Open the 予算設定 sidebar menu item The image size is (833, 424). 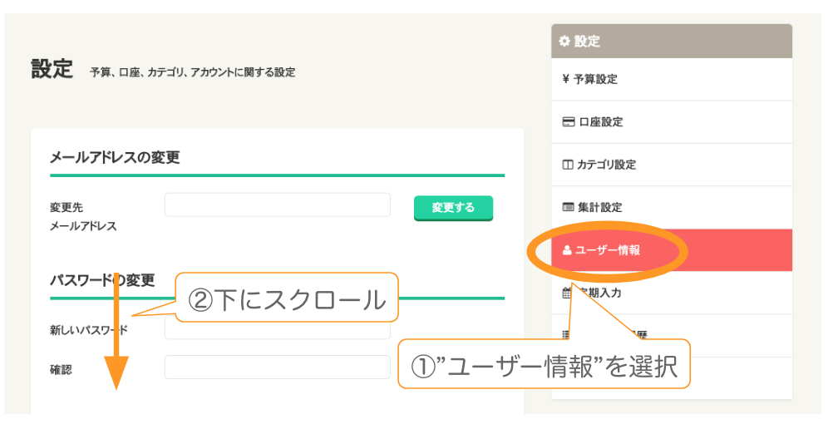pos(672,79)
